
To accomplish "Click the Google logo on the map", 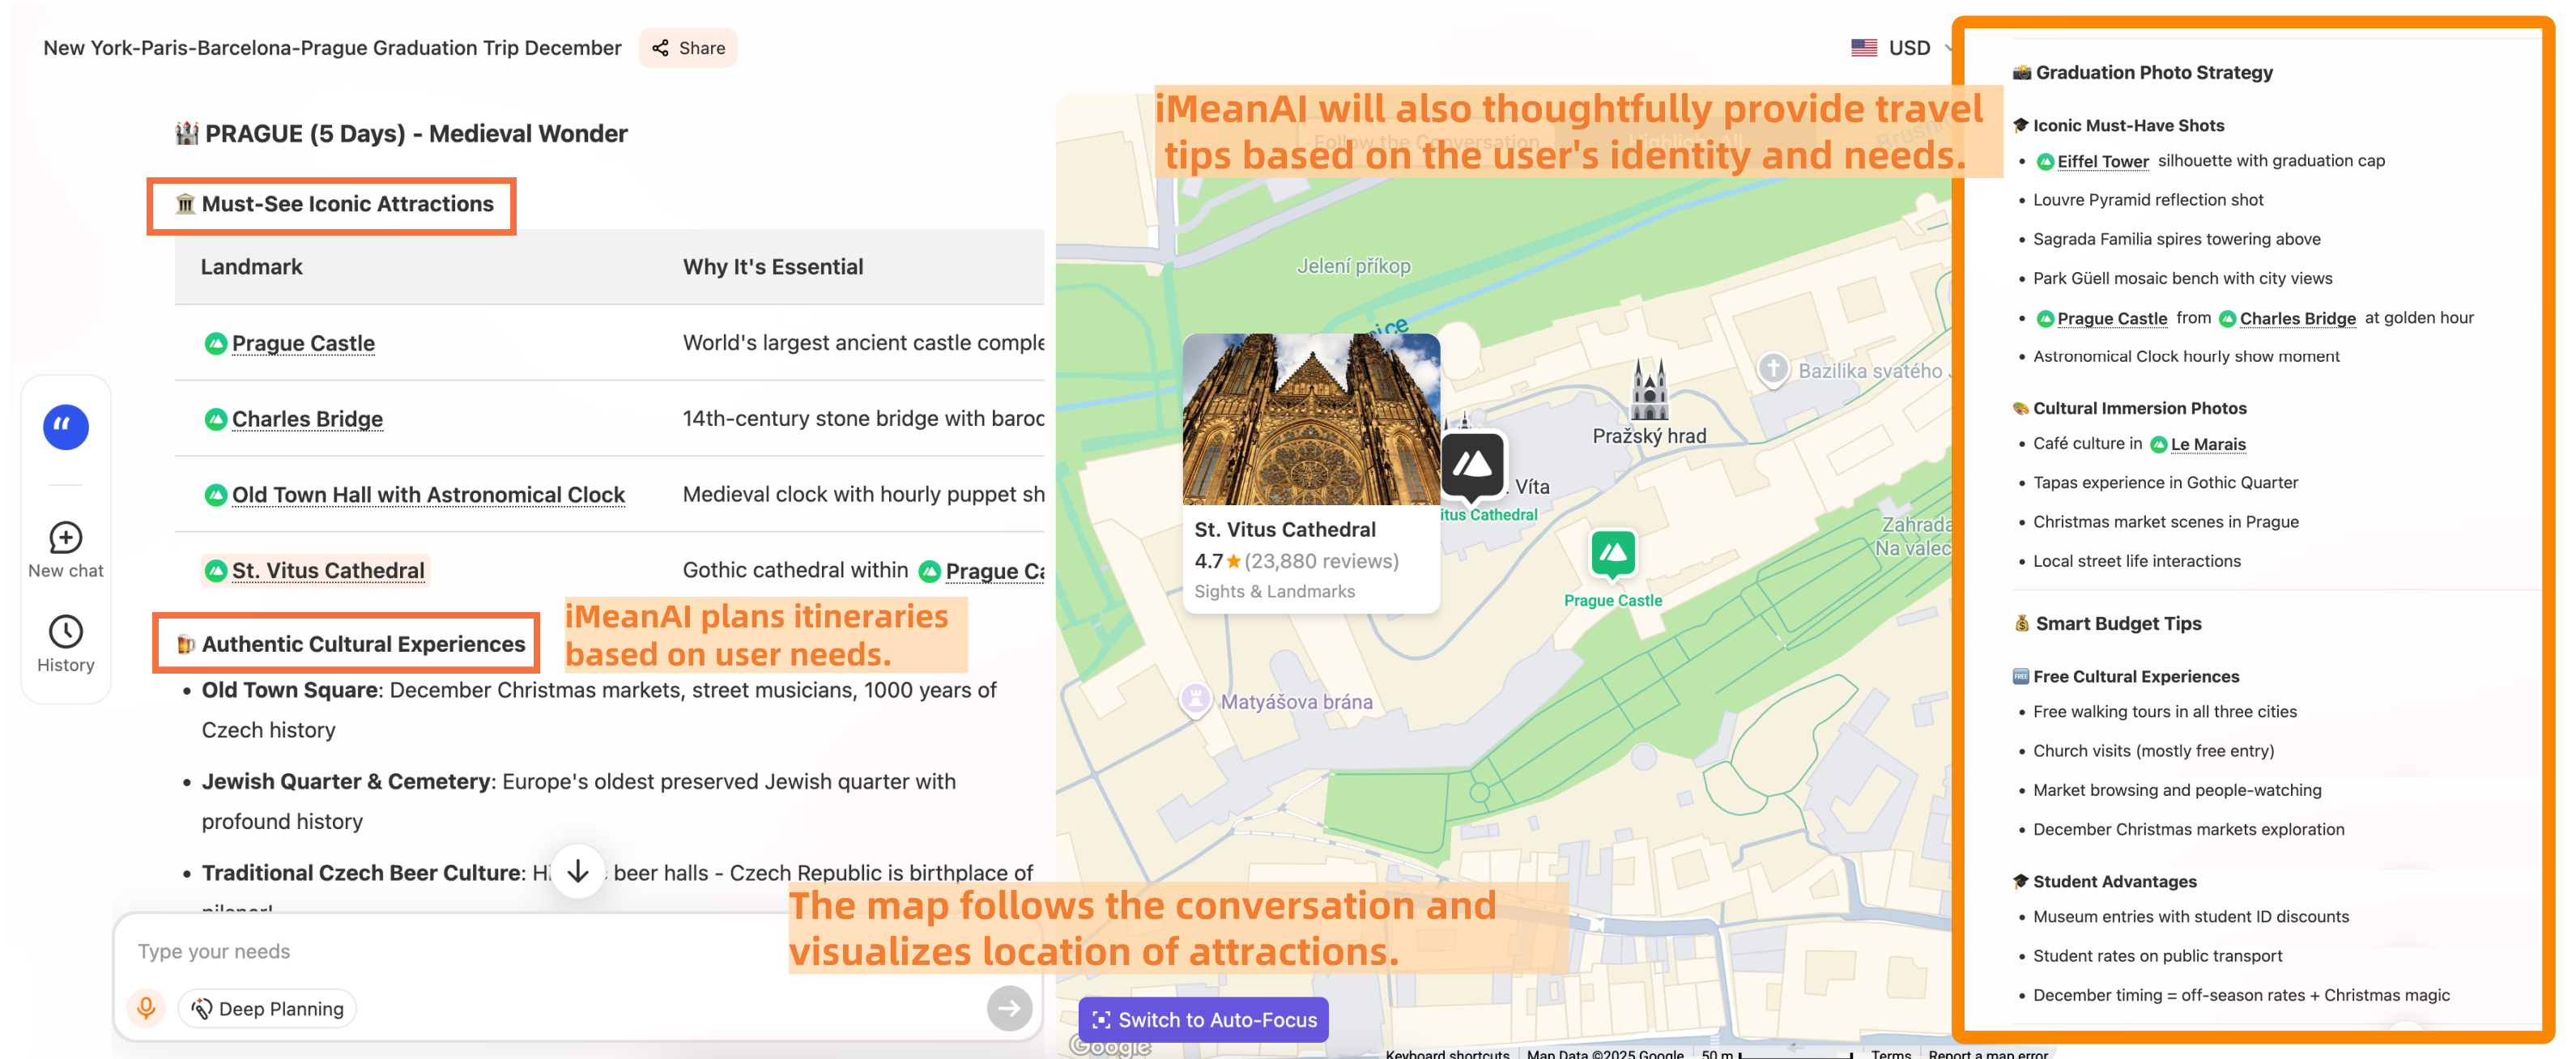I will click(1110, 1046).
